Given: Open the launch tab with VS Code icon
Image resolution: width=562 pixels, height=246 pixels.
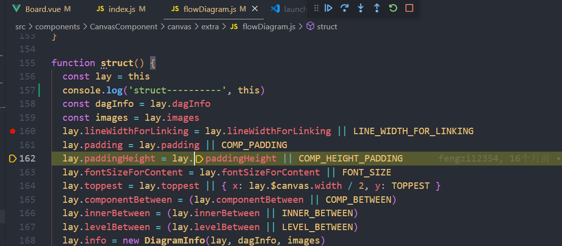Looking at the screenshot, I should click(x=289, y=9).
